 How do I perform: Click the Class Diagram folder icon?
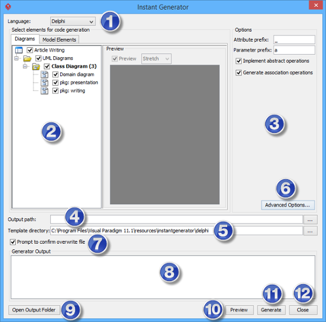(36, 66)
